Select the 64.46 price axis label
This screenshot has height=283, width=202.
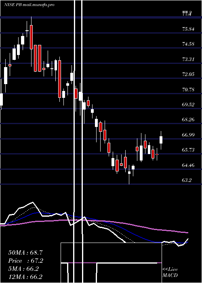[x=188, y=165]
